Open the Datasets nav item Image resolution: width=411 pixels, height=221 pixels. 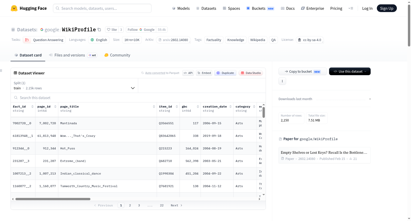pyautogui.click(x=206, y=8)
